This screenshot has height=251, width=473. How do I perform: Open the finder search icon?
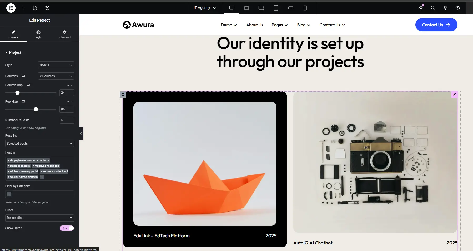click(x=433, y=8)
